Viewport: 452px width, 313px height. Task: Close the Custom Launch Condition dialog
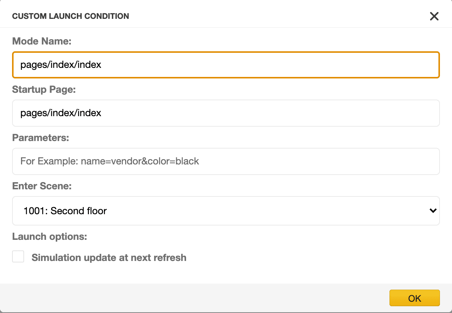434,16
